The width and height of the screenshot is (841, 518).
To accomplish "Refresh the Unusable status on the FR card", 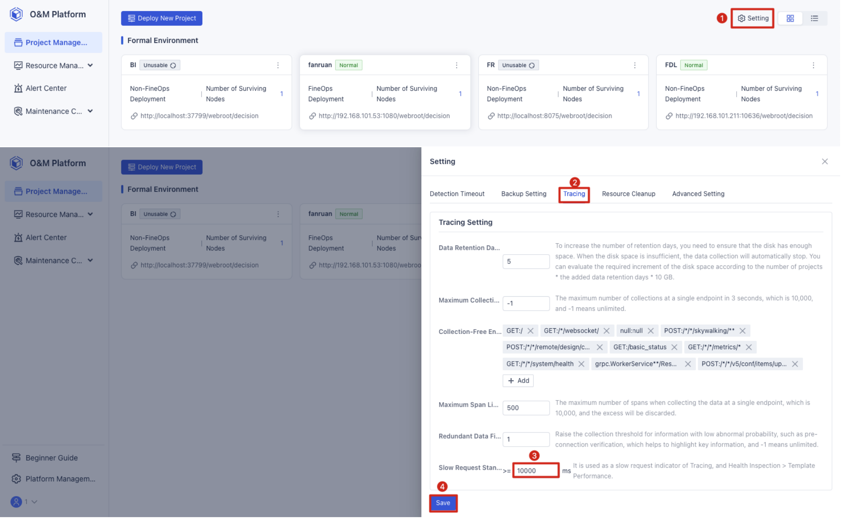I will pos(532,65).
